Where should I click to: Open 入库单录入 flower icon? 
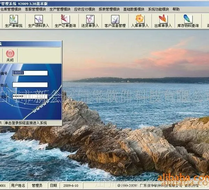[140, 19]
